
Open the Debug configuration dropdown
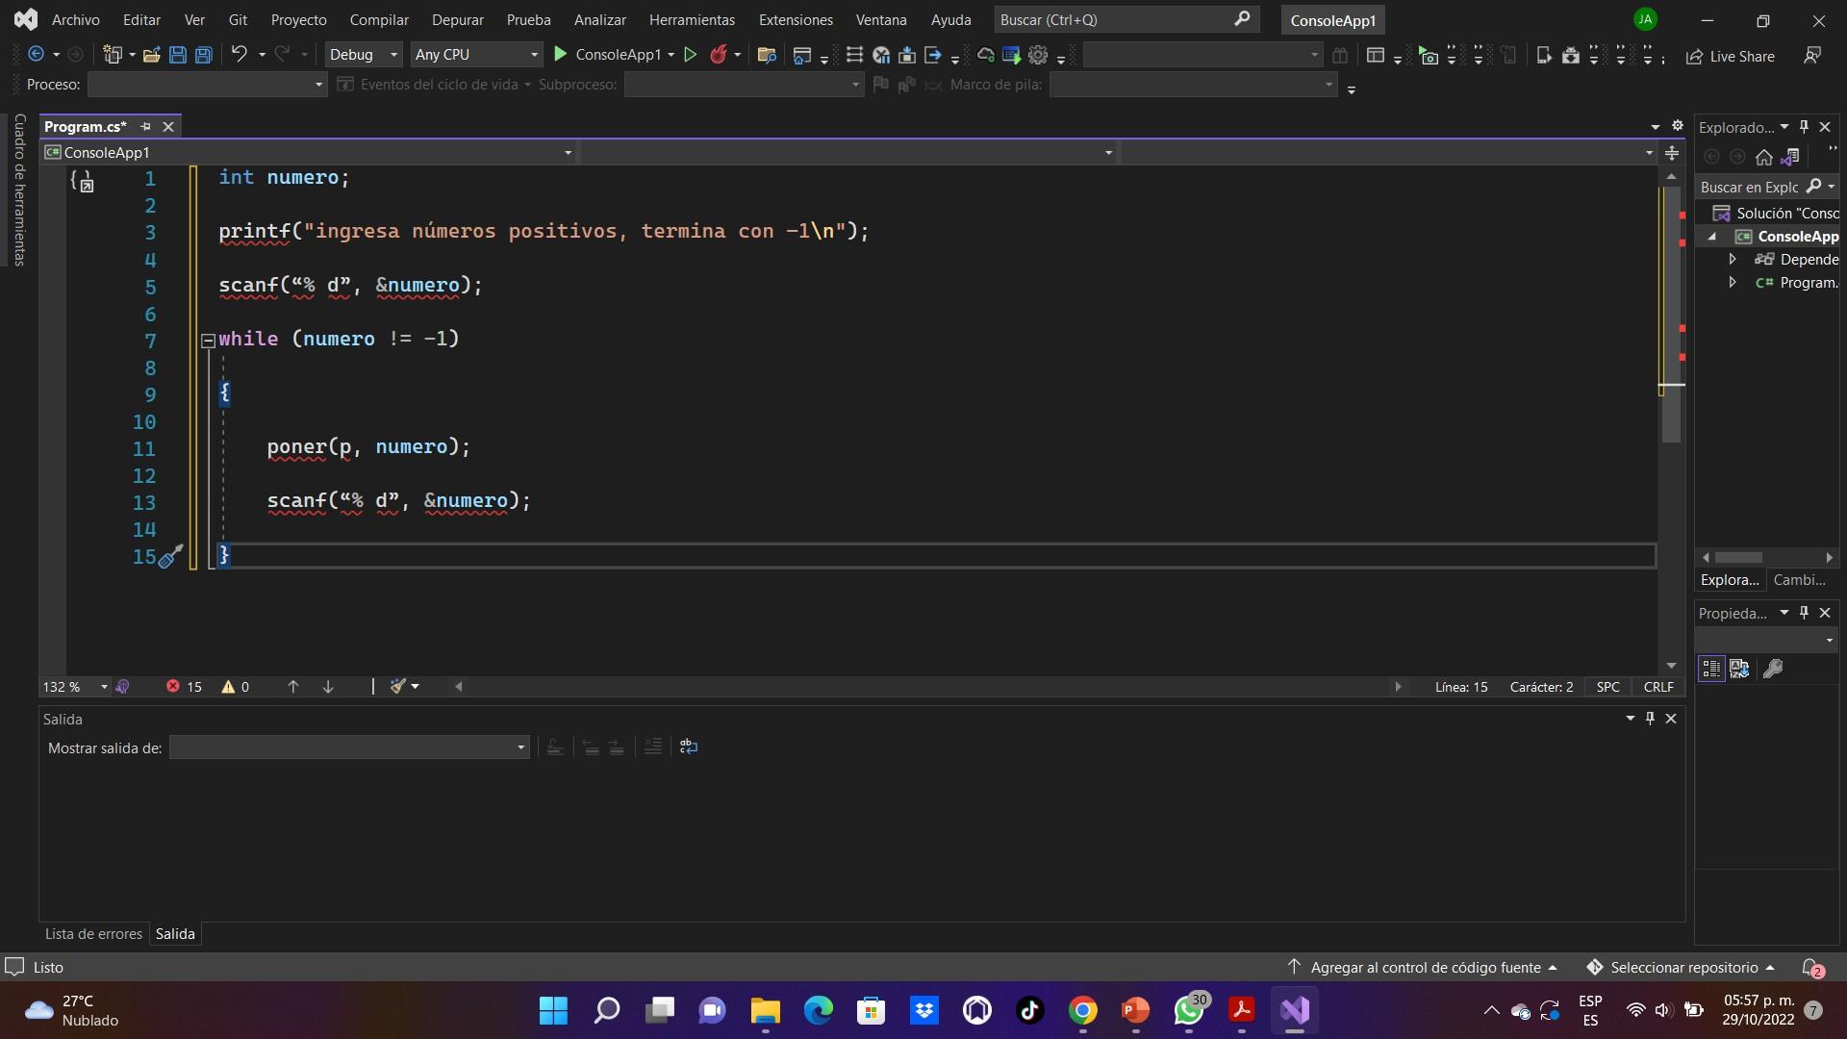(363, 55)
